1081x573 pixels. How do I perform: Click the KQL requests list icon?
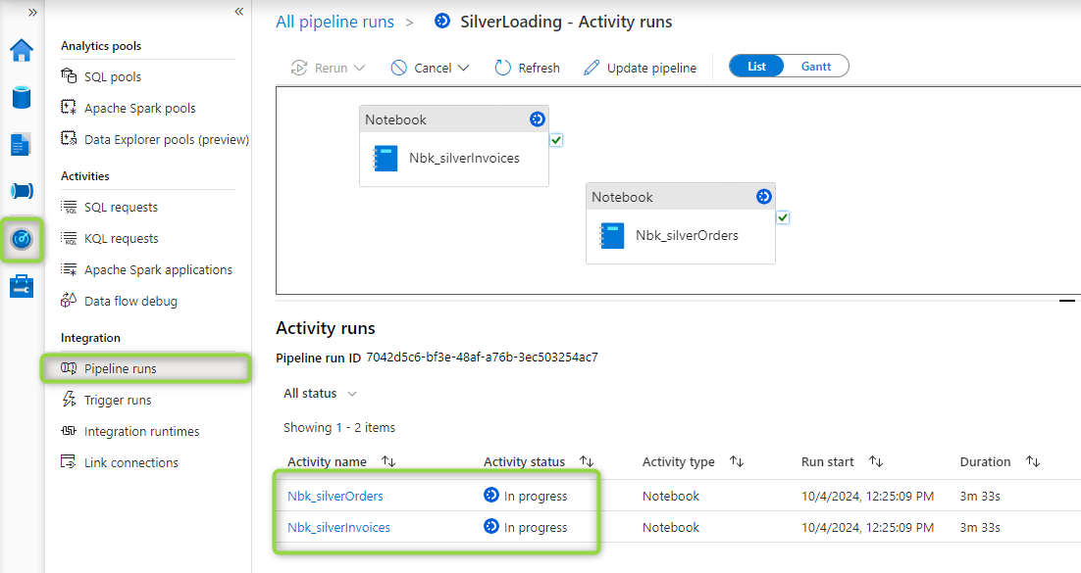(x=69, y=238)
